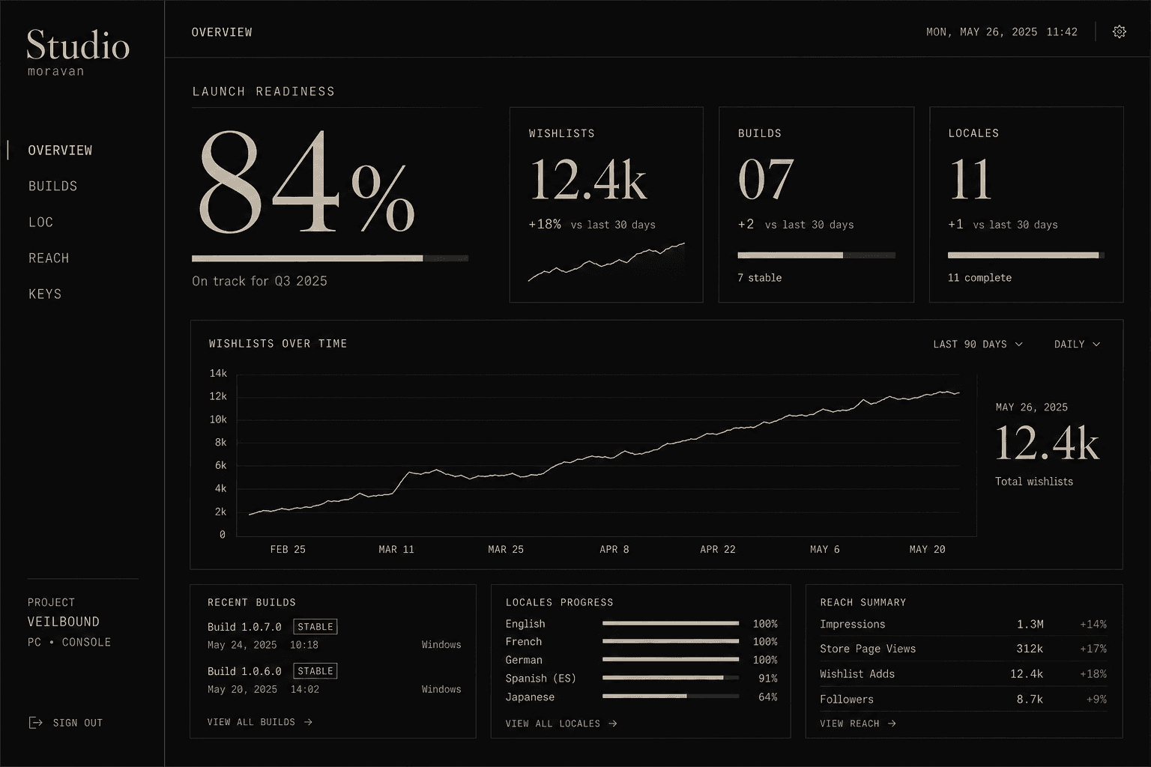
Task: Click the 'On track for Q3 2025' text
Action: click(x=259, y=281)
